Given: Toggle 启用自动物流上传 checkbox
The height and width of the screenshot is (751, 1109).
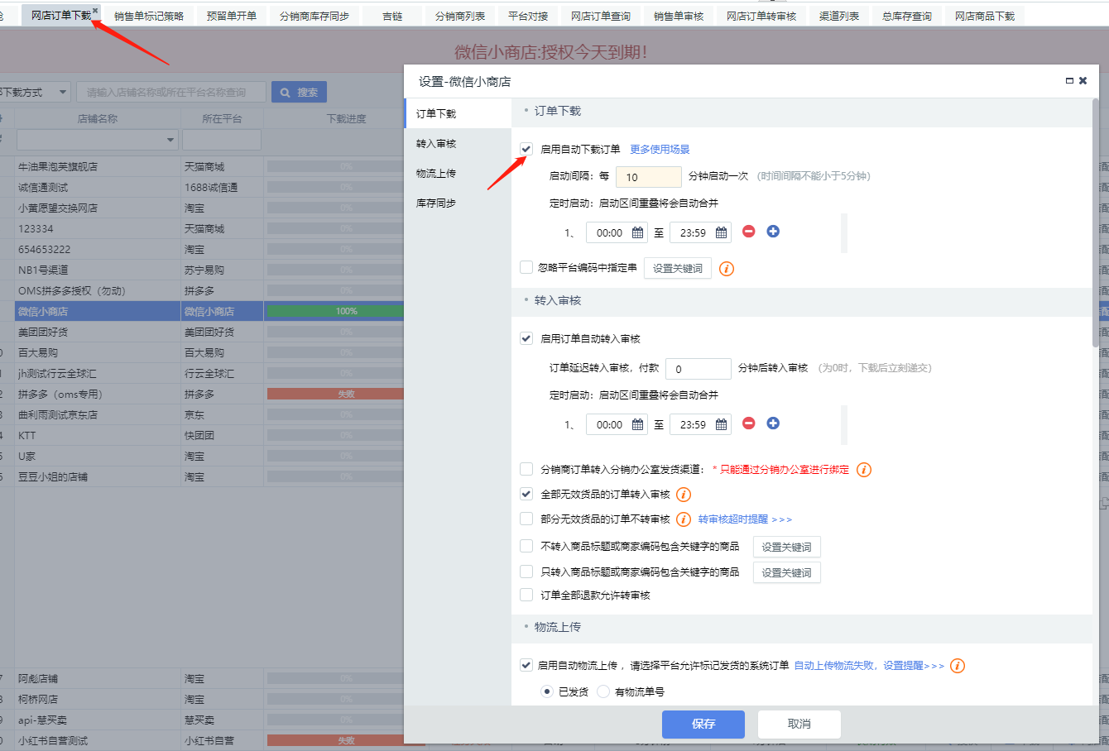Looking at the screenshot, I should (526, 665).
